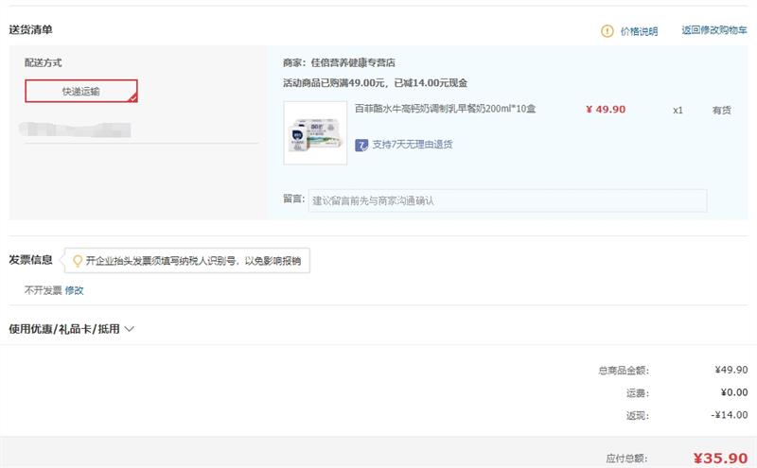Expand 使用优惠/礼品卡/抵用 section chevron
The height and width of the screenshot is (468, 757).
click(129, 329)
